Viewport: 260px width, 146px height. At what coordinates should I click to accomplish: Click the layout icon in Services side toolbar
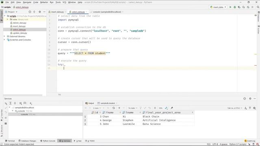[6, 123]
